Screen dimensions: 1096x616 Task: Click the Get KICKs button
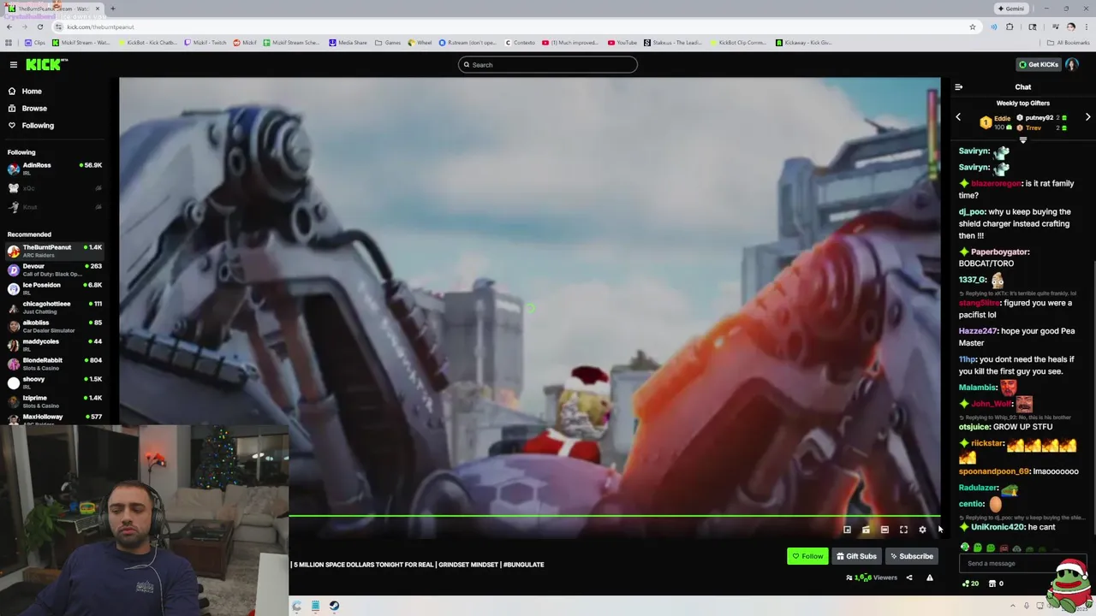pyautogui.click(x=1039, y=64)
